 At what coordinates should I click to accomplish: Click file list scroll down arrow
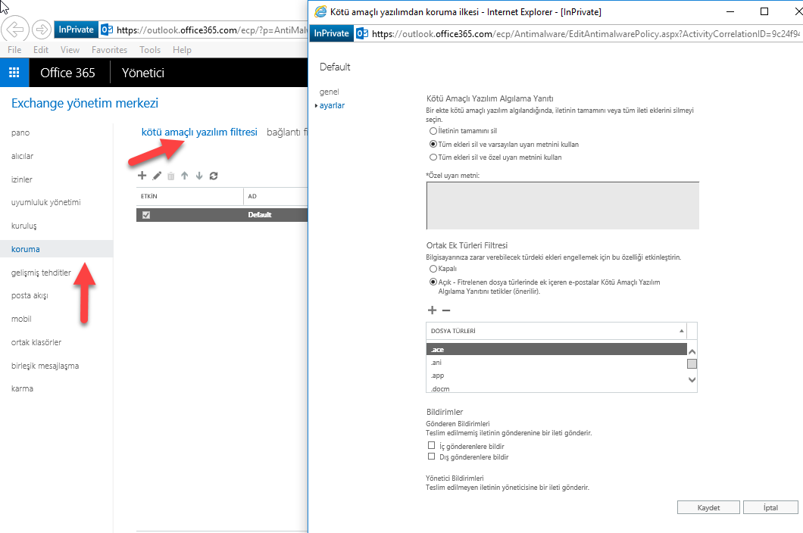coord(692,380)
